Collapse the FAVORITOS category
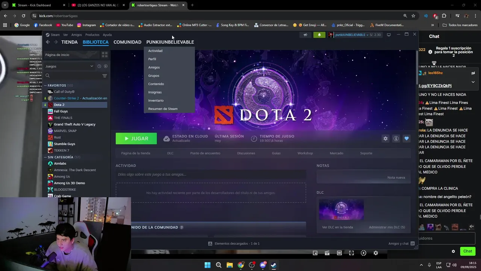Viewport: 481px width, 271px height. (45, 85)
